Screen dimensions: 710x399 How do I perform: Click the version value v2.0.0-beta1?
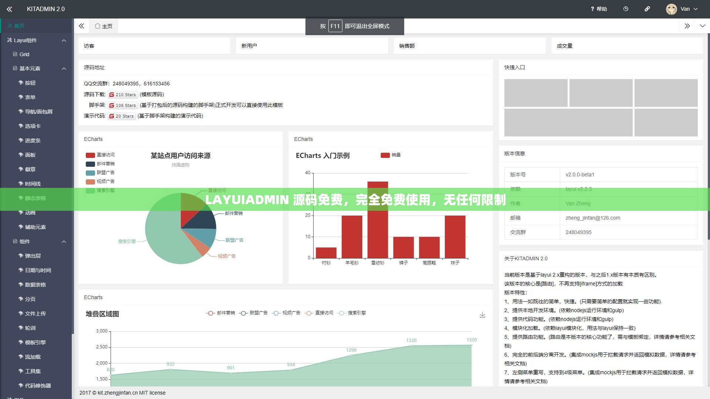(580, 175)
